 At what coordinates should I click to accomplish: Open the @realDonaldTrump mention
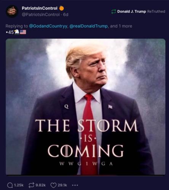pos(89,26)
